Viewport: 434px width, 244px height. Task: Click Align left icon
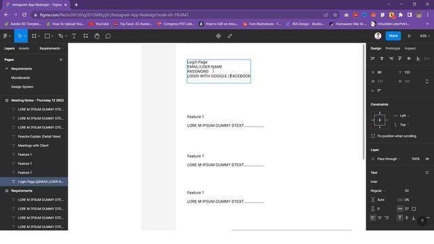(372, 58)
